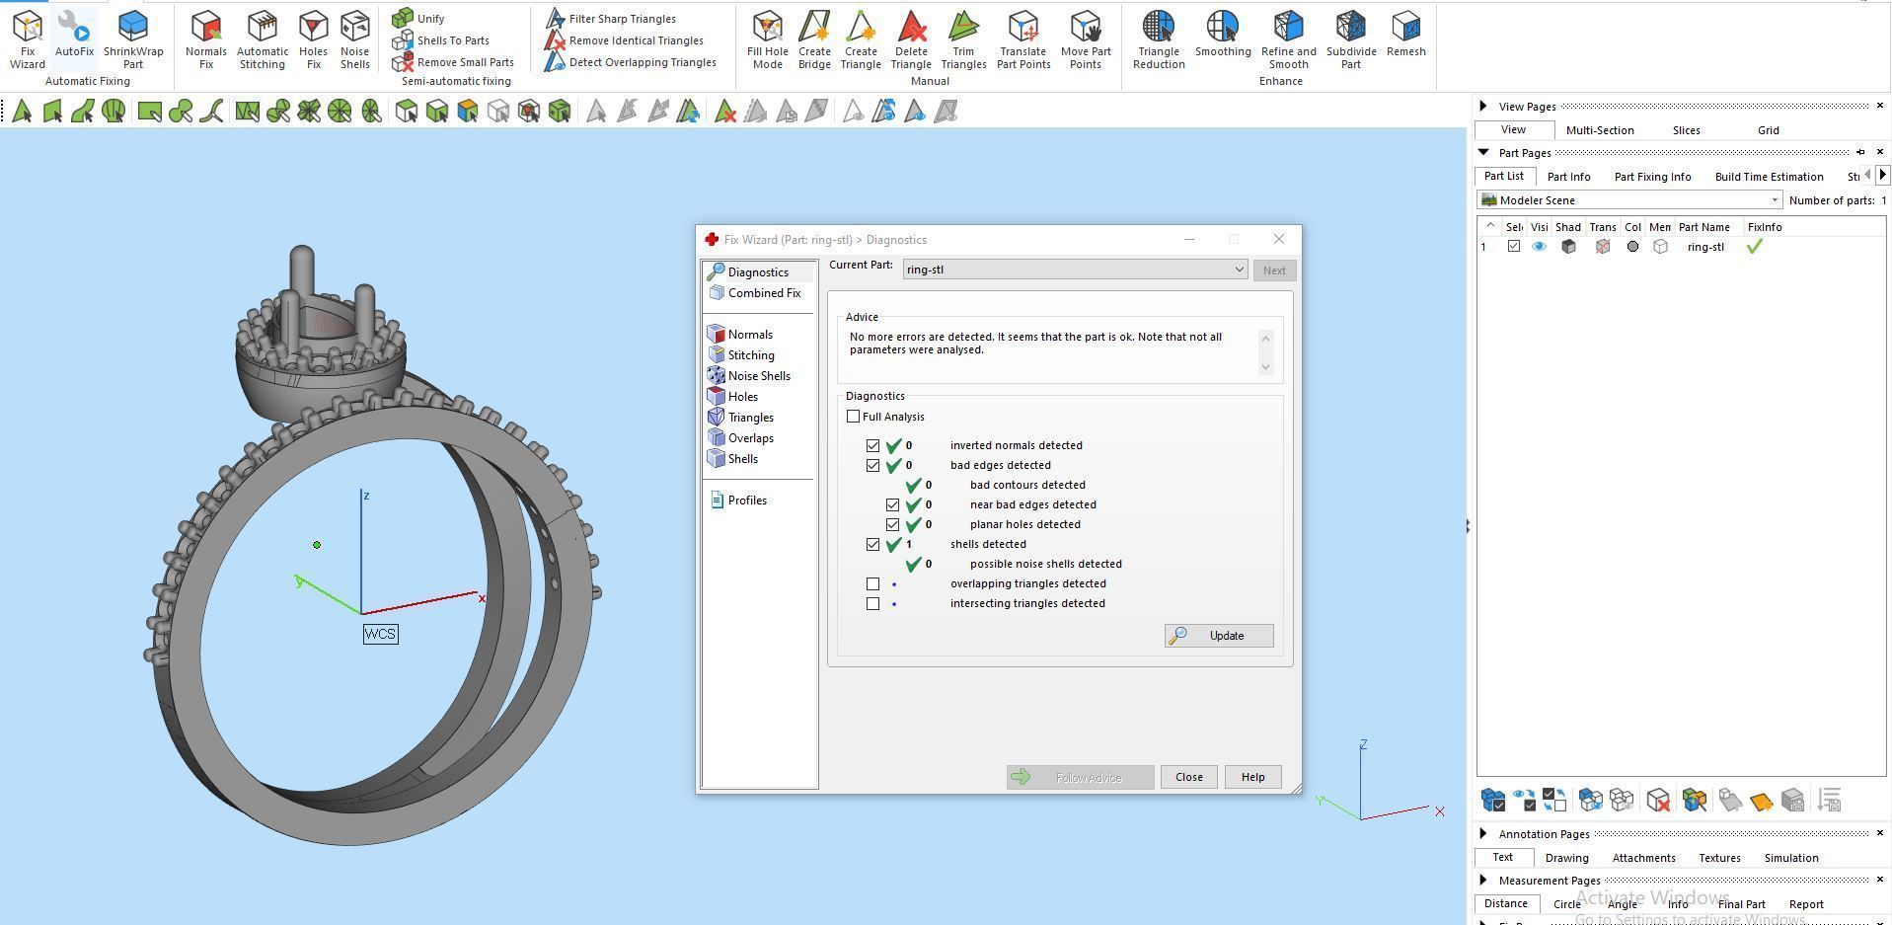The width and height of the screenshot is (1892, 925).
Task: Filter Sharp Triangles
Action: pos(610,18)
